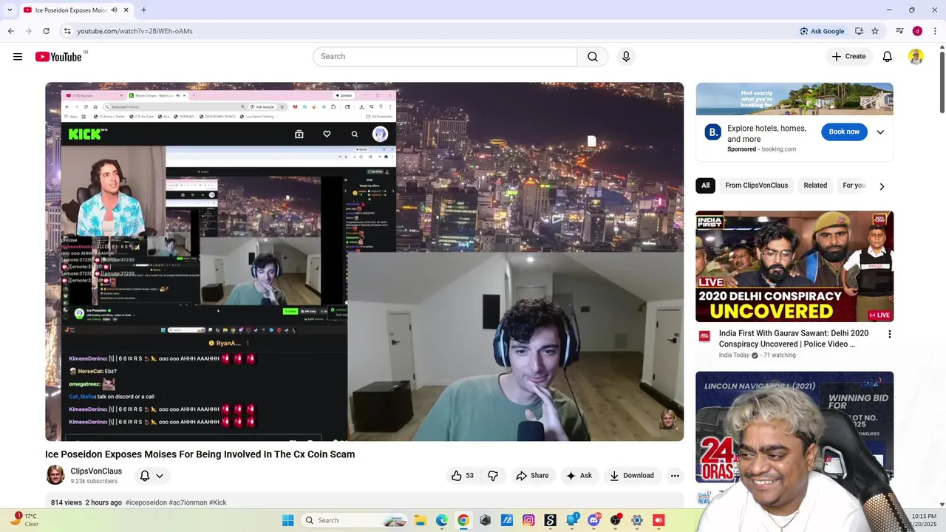Launch Microsoft Edge from taskbar
Screen dimensions: 946x532
[441, 520]
